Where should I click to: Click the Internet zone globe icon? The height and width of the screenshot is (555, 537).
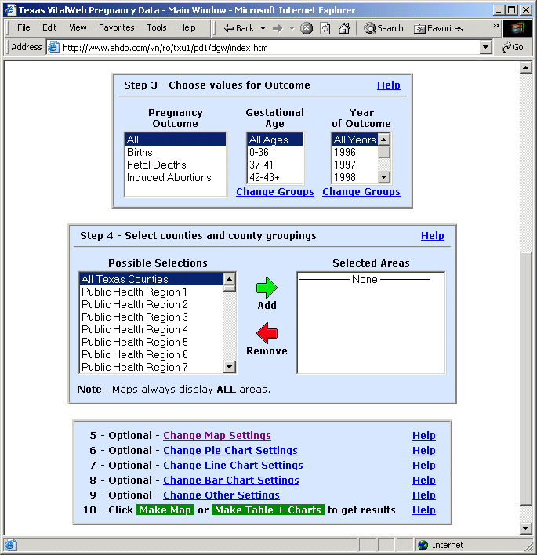(x=423, y=545)
